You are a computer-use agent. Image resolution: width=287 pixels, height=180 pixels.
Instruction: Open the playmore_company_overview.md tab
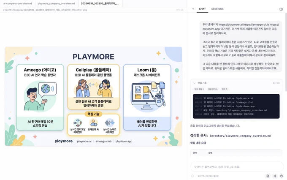[57, 3]
